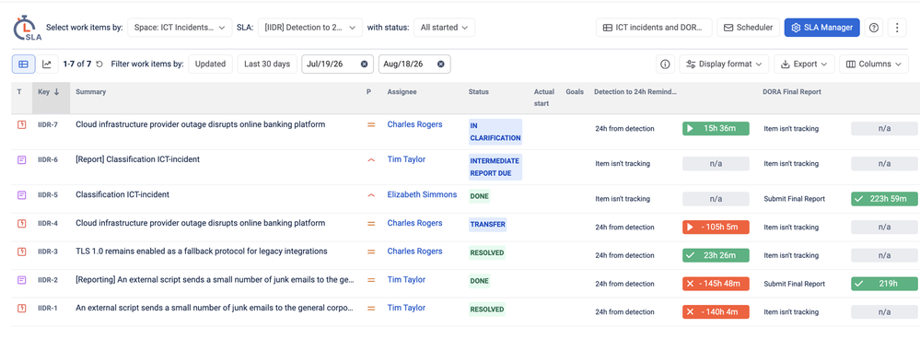The height and width of the screenshot is (339, 920).
Task: Open assignee Charles Rogers on IIDR-4
Action: (414, 223)
